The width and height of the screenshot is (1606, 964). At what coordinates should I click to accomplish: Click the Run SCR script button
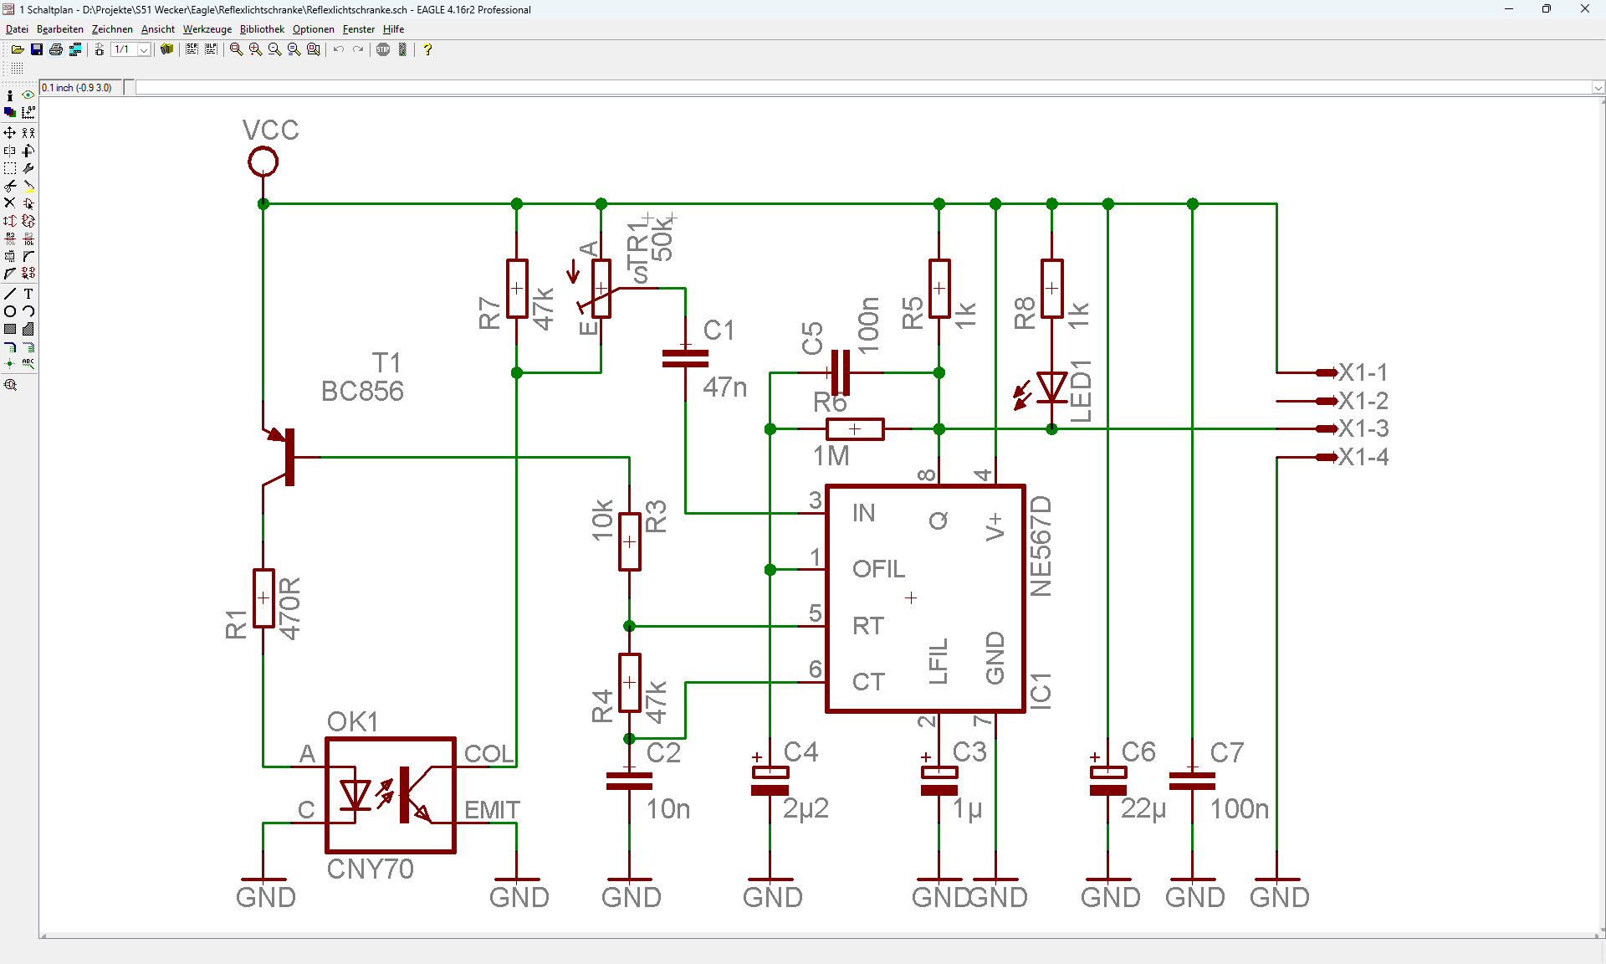(x=192, y=49)
